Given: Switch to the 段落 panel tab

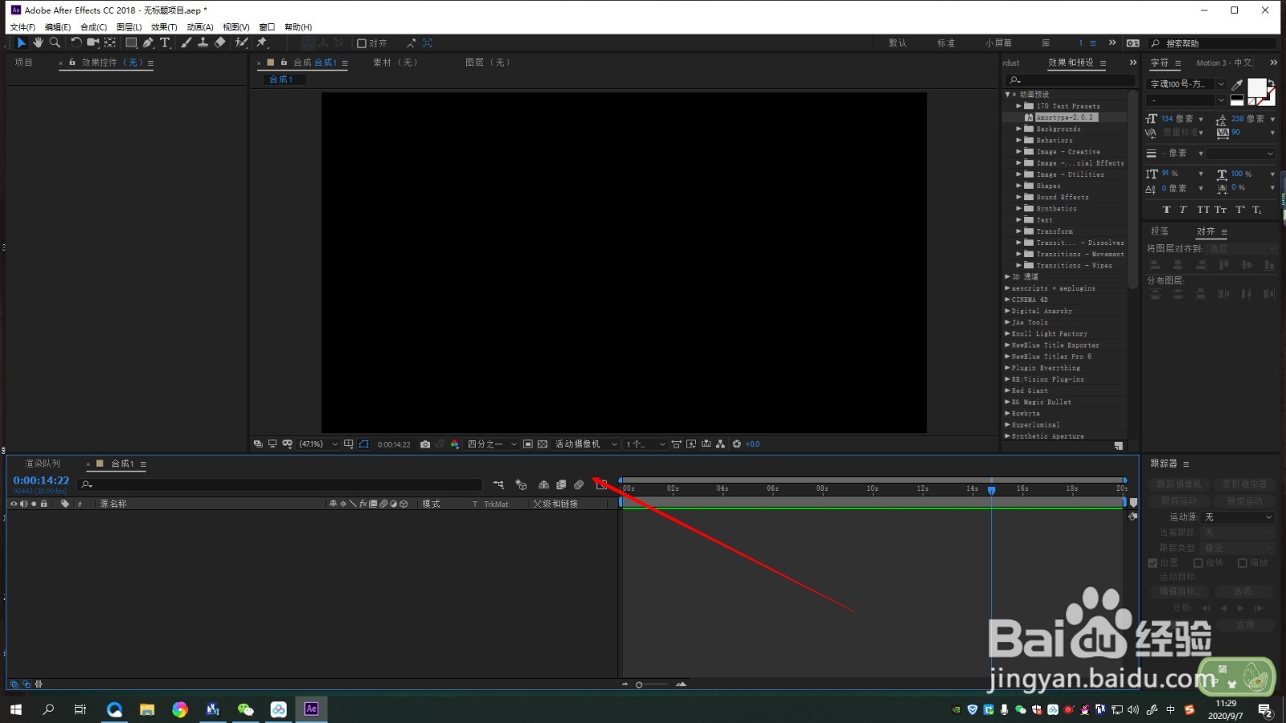Looking at the screenshot, I should tap(1160, 231).
